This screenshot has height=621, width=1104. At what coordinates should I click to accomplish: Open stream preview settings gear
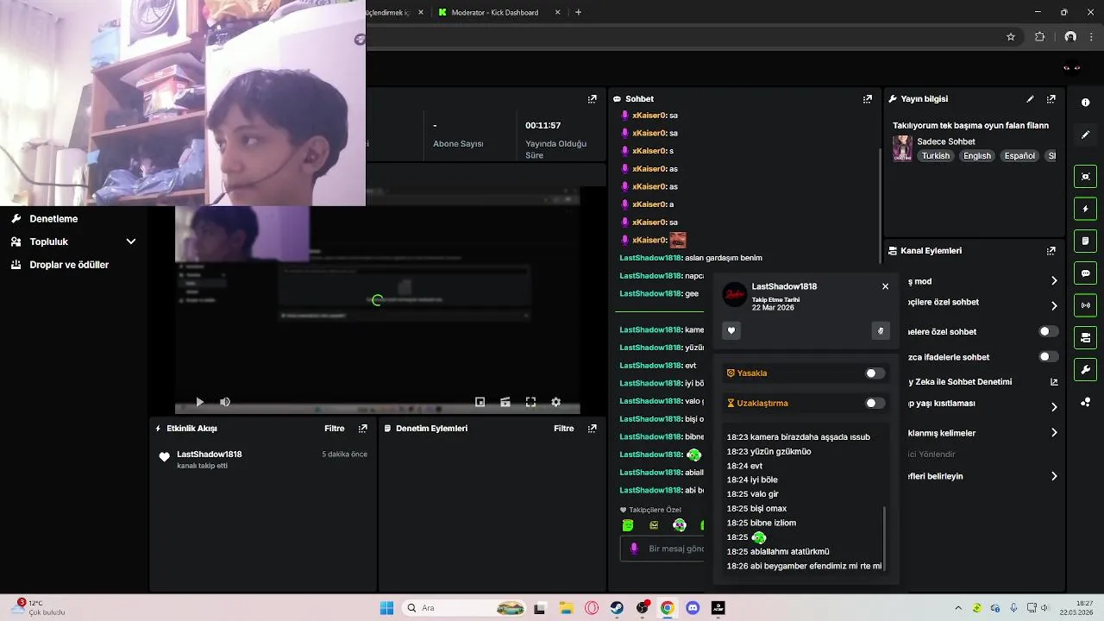555,402
